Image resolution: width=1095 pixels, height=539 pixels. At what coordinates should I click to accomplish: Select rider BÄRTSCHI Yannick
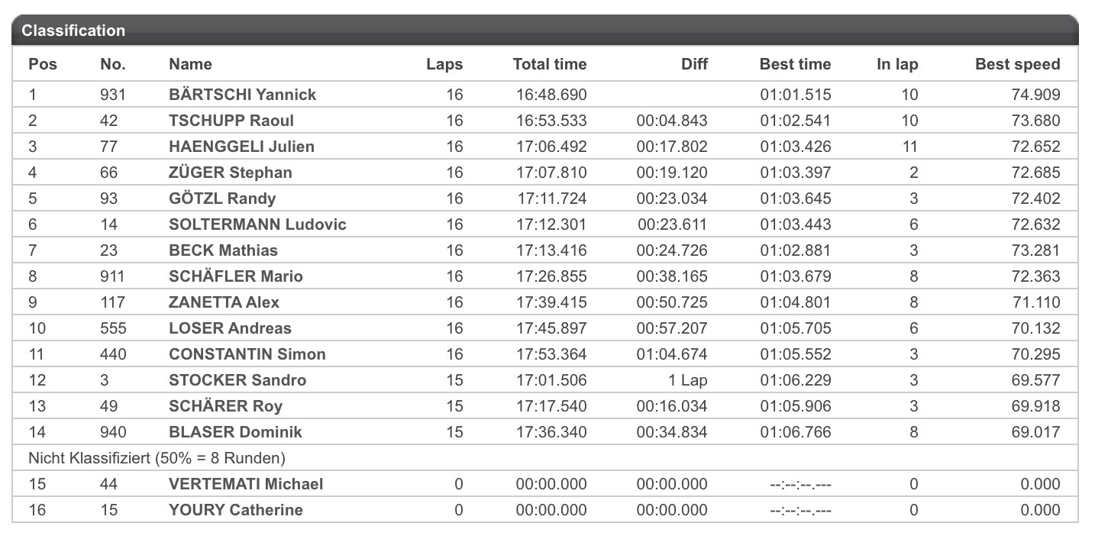coord(242,95)
